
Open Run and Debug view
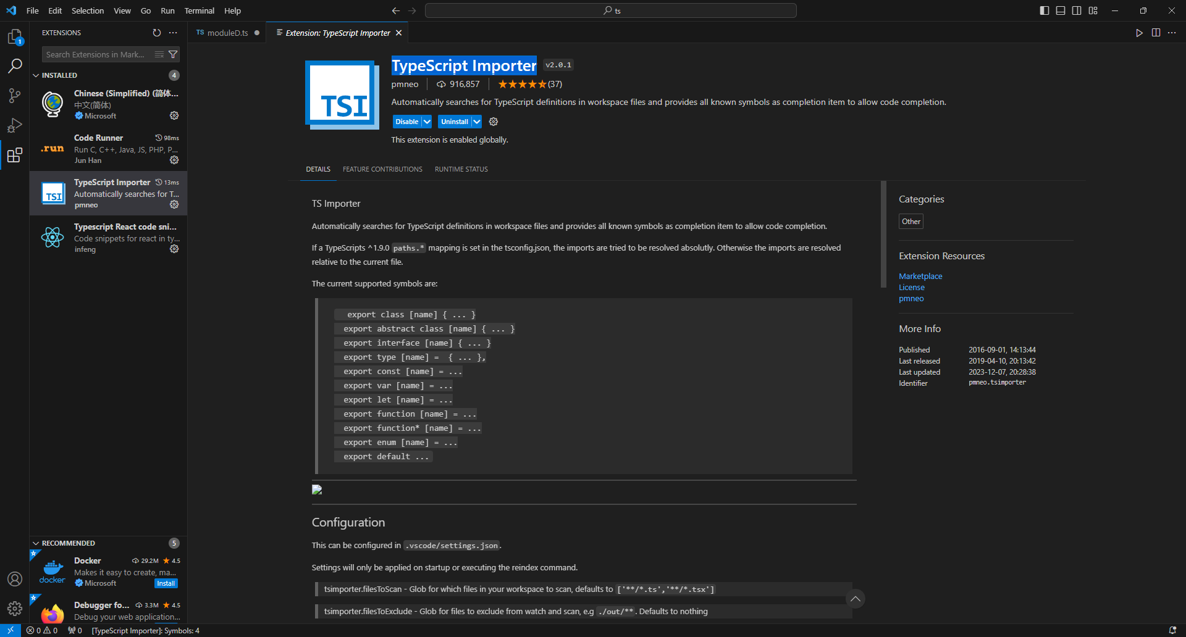[x=15, y=125]
